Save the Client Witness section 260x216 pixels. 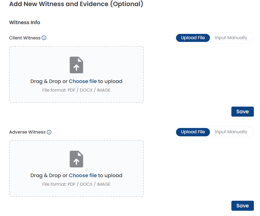click(x=242, y=112)
